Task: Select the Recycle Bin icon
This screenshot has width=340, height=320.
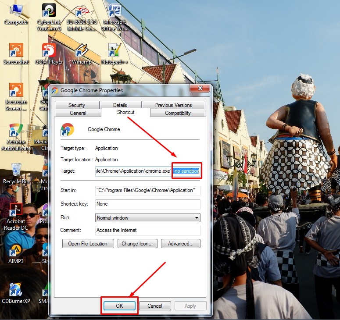Action: click(16, 173)
